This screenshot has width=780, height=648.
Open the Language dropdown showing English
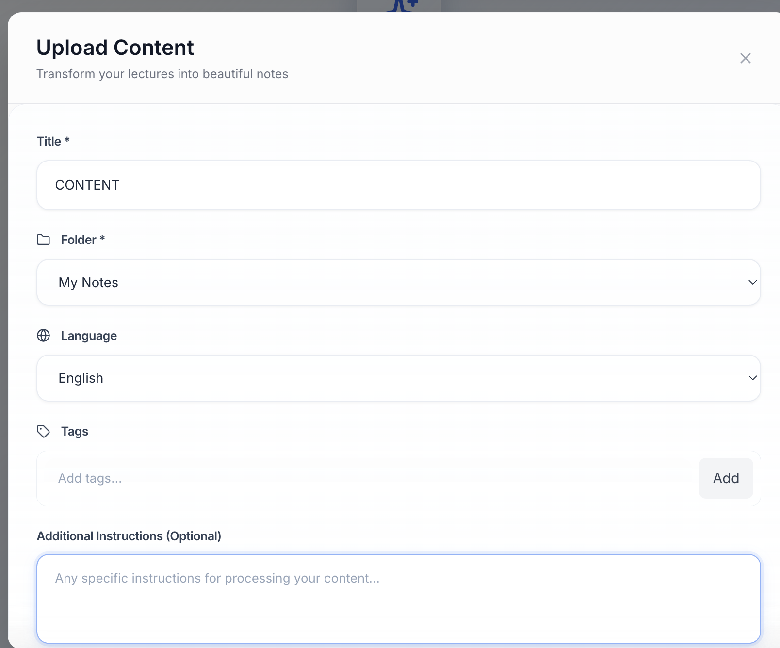point(399,378)
